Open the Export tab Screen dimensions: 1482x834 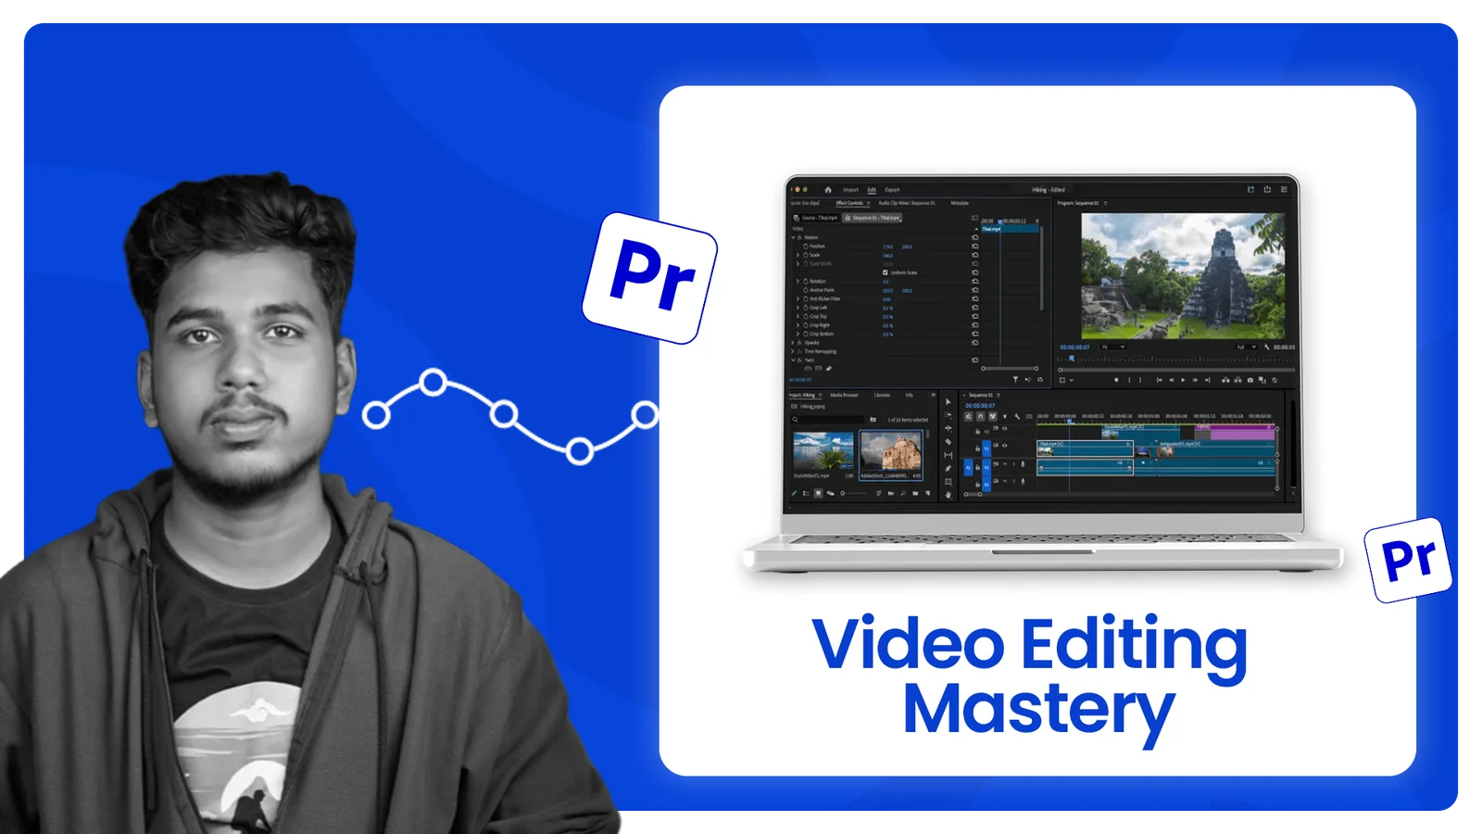coord(892,190)
